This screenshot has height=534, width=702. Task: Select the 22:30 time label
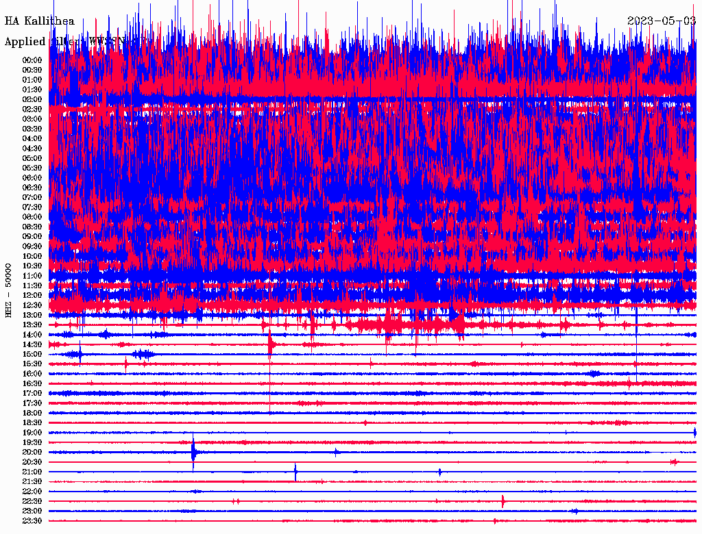click(32, 502)
